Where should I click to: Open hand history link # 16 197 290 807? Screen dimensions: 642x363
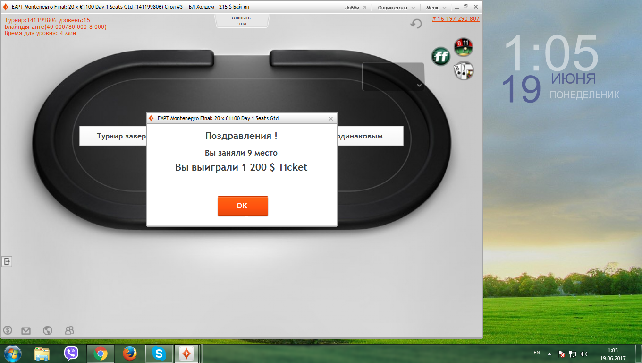pyautogui.click(x=456, y=19)
